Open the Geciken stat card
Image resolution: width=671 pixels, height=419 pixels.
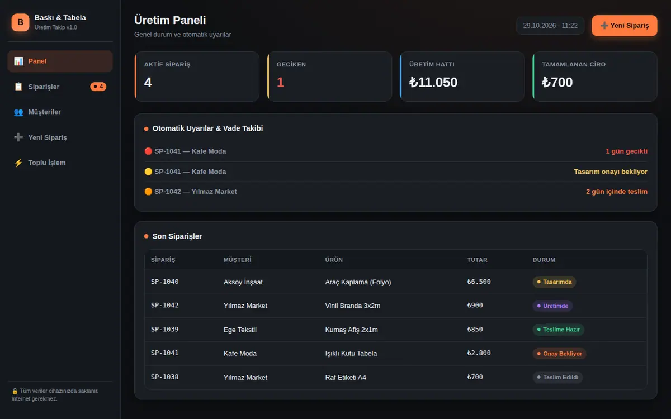(x=329, y=77)
